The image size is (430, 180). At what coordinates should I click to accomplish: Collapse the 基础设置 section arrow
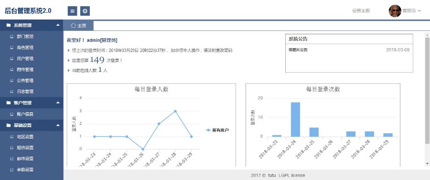58,125
